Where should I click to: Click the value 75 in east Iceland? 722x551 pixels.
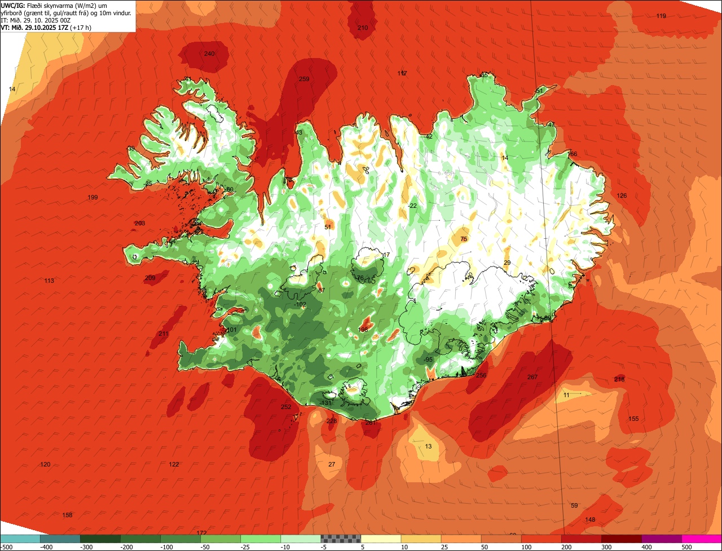point(464,239)
